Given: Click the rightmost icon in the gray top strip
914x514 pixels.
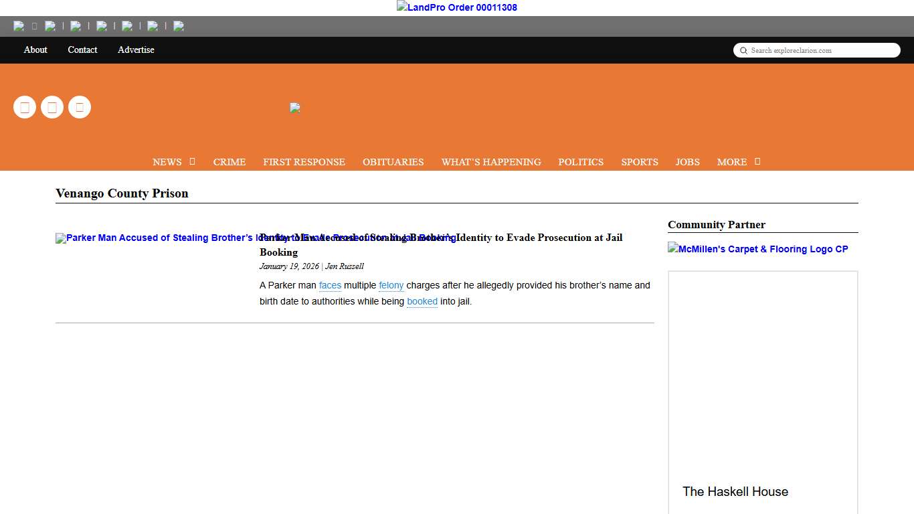Looking at the screenshot, I should 179,26.
